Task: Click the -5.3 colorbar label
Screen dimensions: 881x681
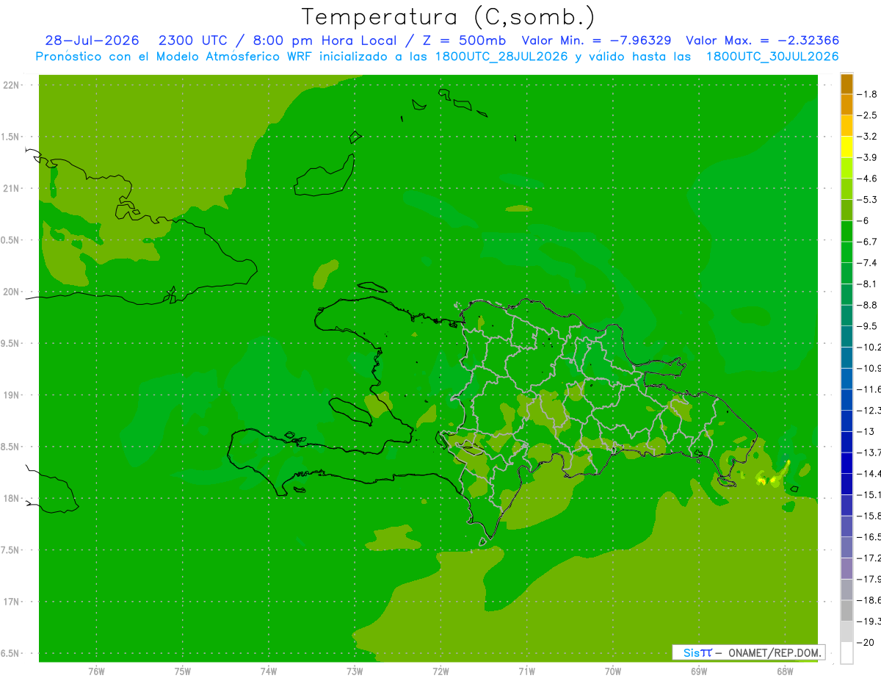Action: click(x=867, y=199)
